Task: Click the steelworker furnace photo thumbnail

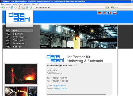Action: (x=21, y=74)
